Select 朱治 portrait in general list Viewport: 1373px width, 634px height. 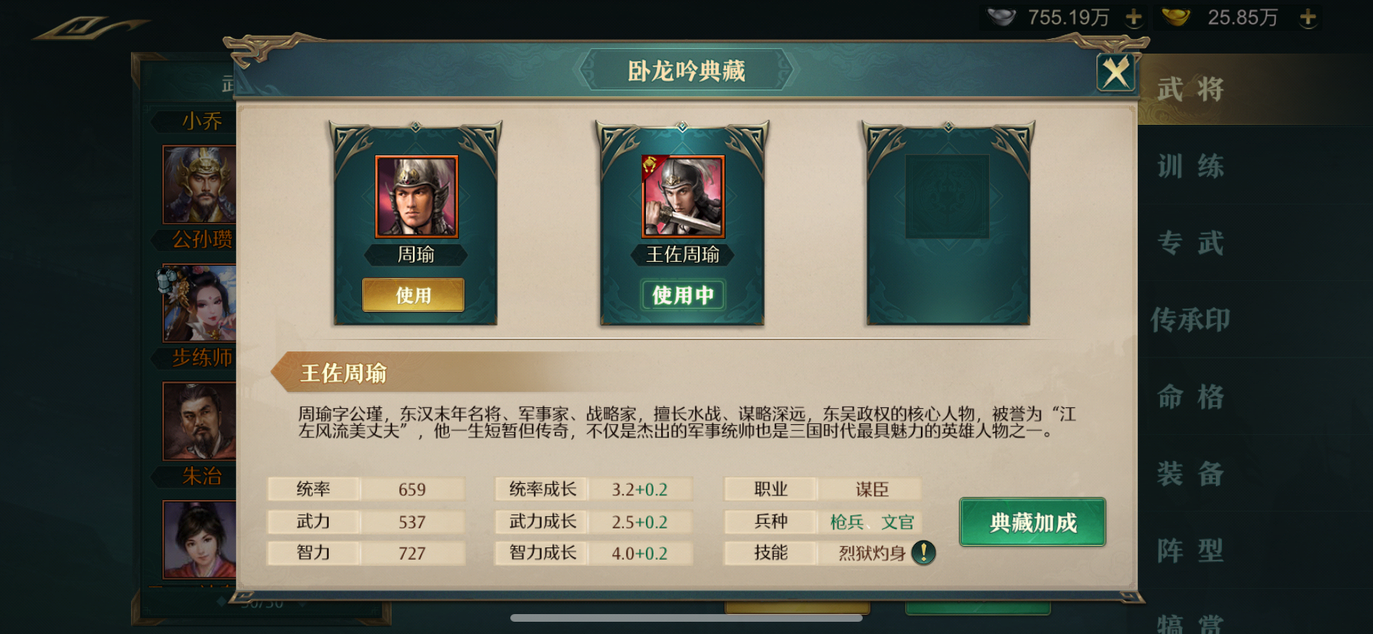coord(199,421)
